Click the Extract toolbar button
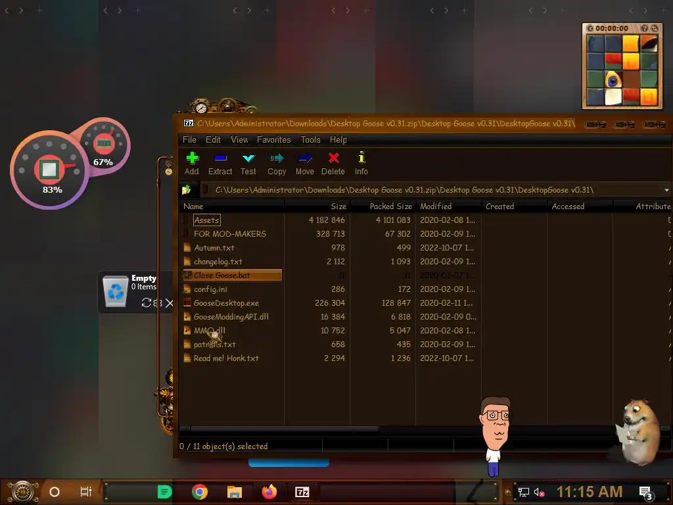This screenshot has width=673, height=505. 220,164
